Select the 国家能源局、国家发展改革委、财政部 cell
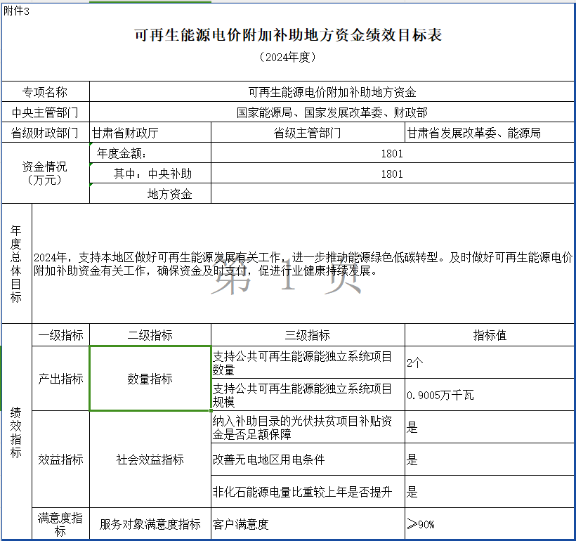This screenshot has height=541, width=576. coord(332,112)
